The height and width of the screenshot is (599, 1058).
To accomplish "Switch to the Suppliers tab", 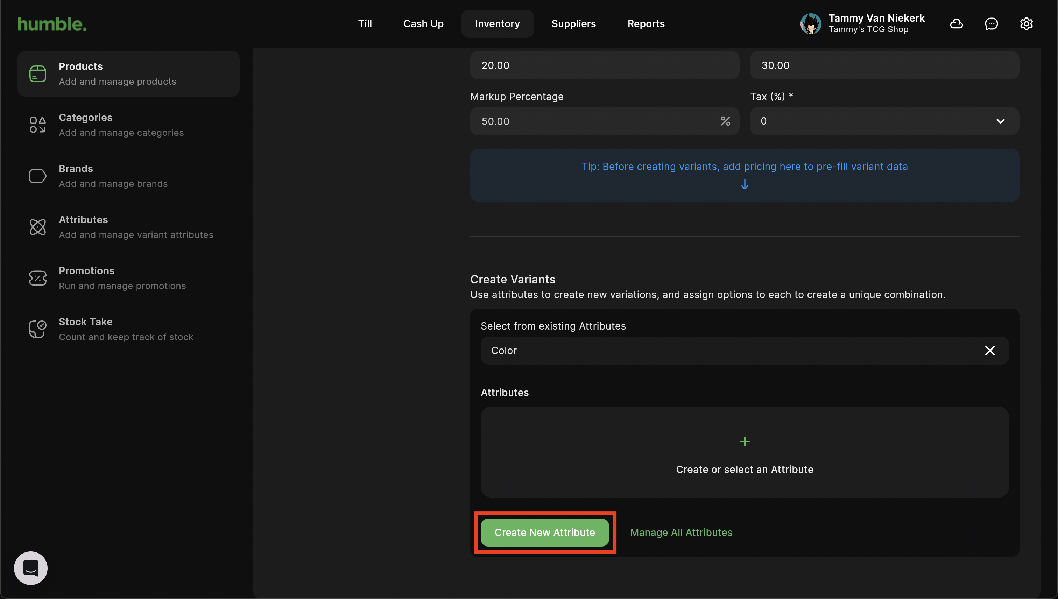I will (573, 24).
